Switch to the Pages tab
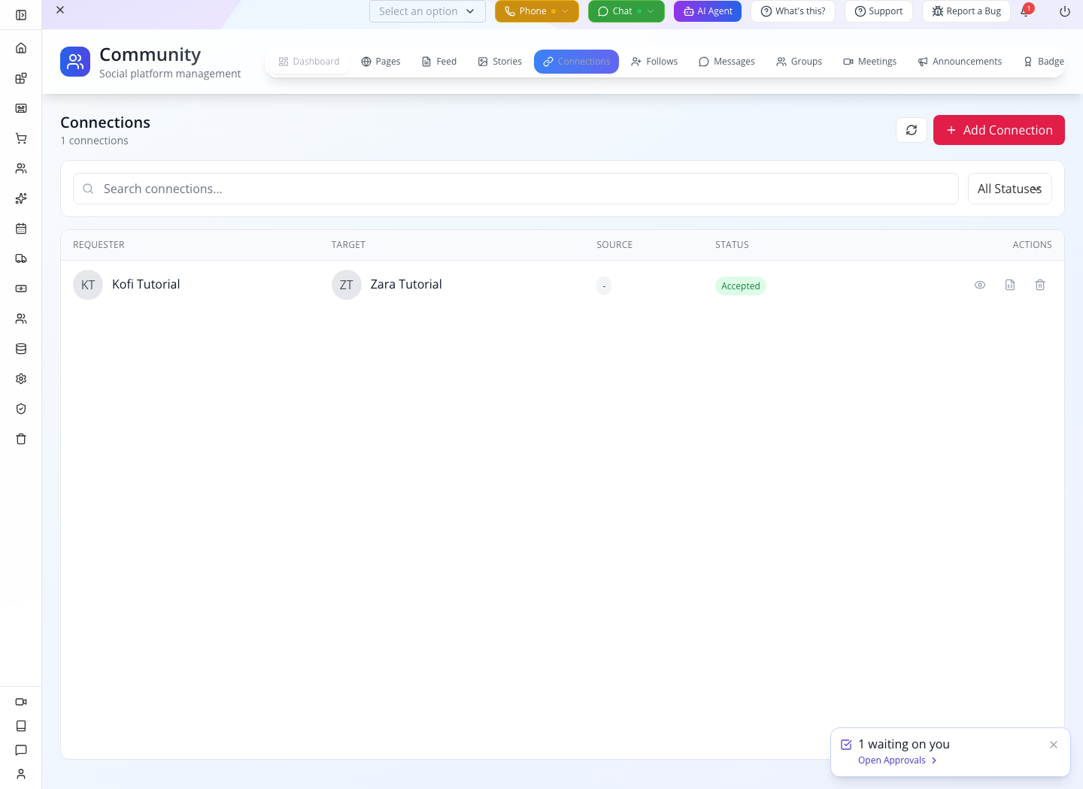The image size is (1083, 789). point(381,62)
